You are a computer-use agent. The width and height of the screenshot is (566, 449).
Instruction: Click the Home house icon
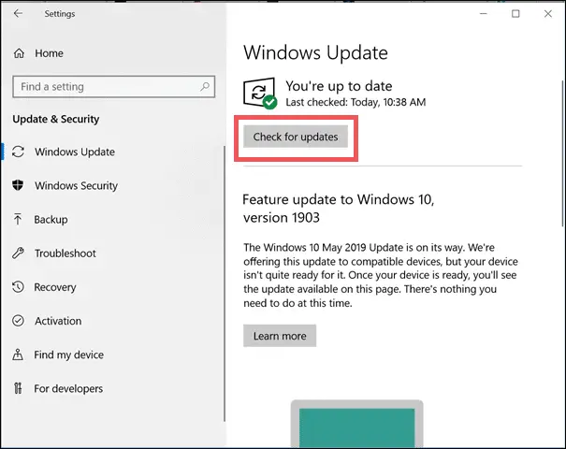click(x=19, y=53)
